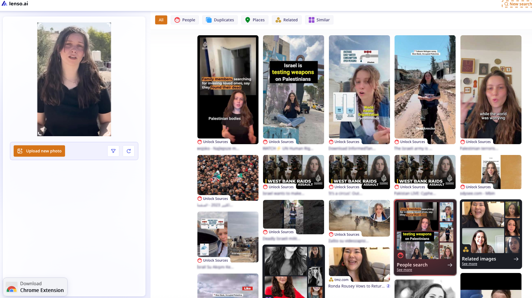Open the cloudy sky Like video result
Screen dimensions: 532x298
click(x=228, y=286)
